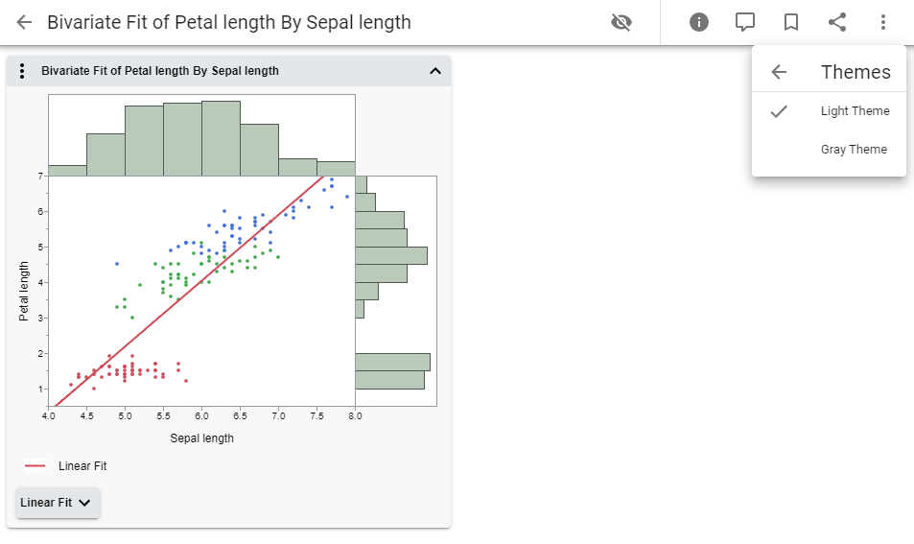Click the Sepal length axis label
The image size is (914, 544).
click(201, 438)
